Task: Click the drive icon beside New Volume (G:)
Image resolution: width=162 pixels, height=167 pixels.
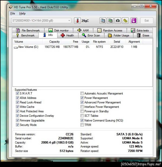Action: (16, 47)
